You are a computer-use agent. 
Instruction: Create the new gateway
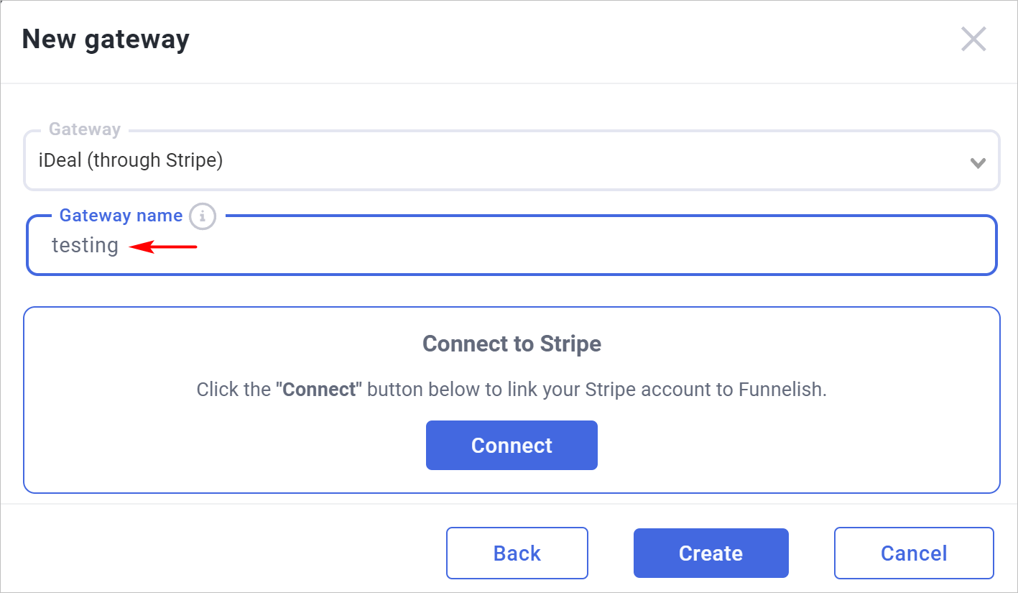[x=711, y=553]
